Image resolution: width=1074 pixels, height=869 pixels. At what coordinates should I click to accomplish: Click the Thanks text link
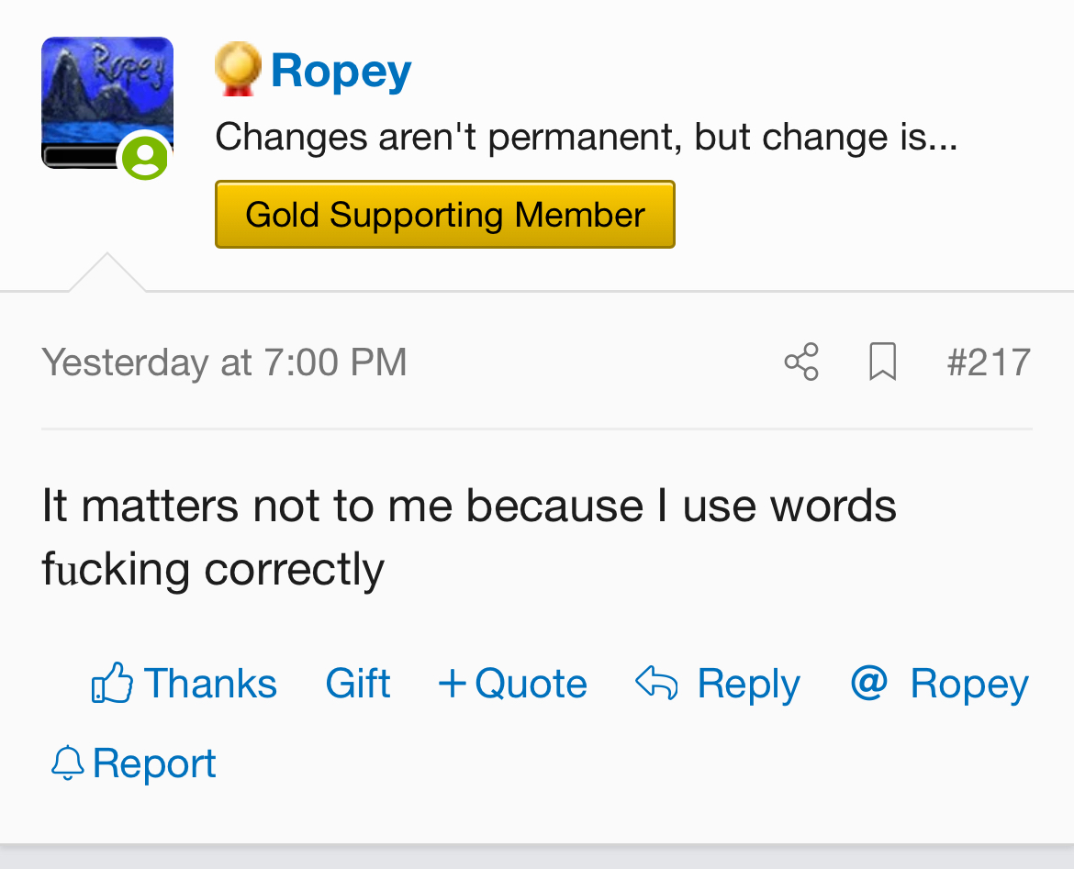coord(210,684)
